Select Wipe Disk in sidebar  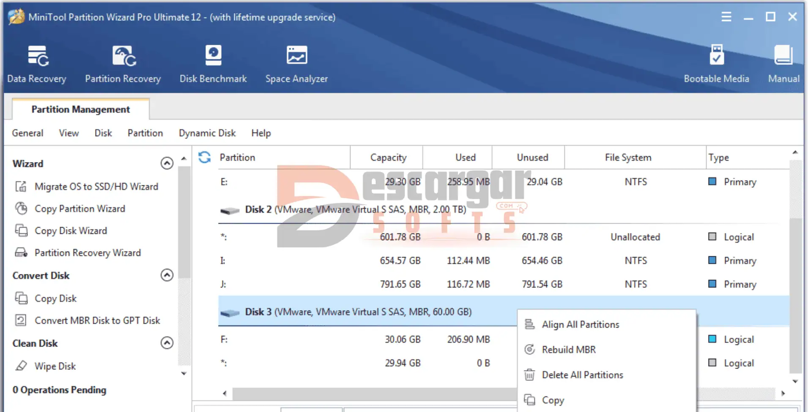tap(55, 366)
